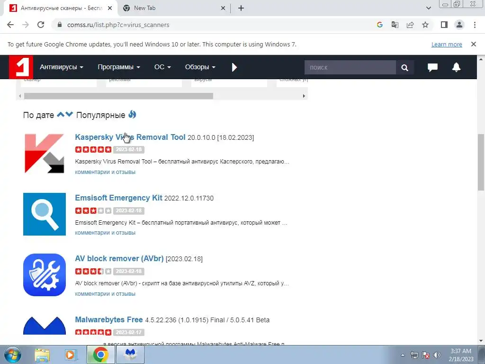Go back with browser back arrow

point(10,25)
